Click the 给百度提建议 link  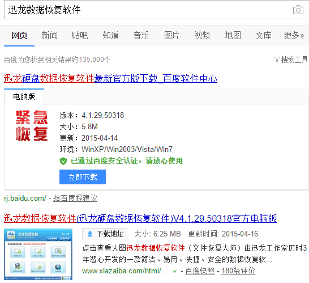pos(75,198)
